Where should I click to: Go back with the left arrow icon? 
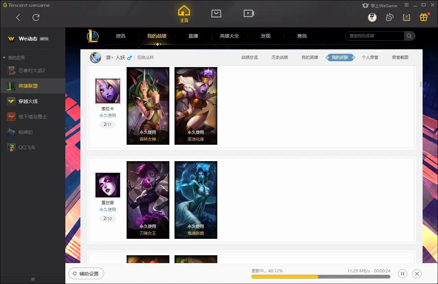[18, 17]
